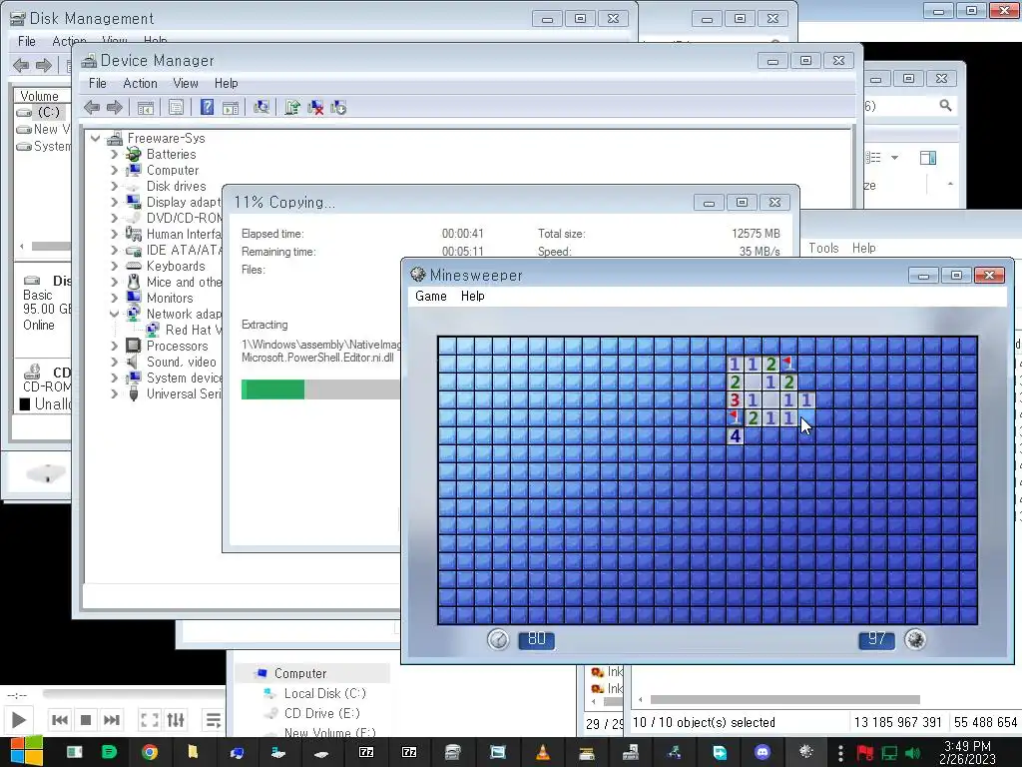This screenshot has width=1022, height=767.
Task: Click horizontal scrollbar above objects selected status
Action: [784, 700]
